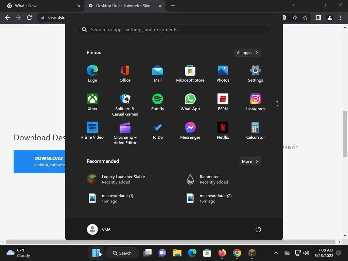Open a new Chrome tab

coord(173,6)
